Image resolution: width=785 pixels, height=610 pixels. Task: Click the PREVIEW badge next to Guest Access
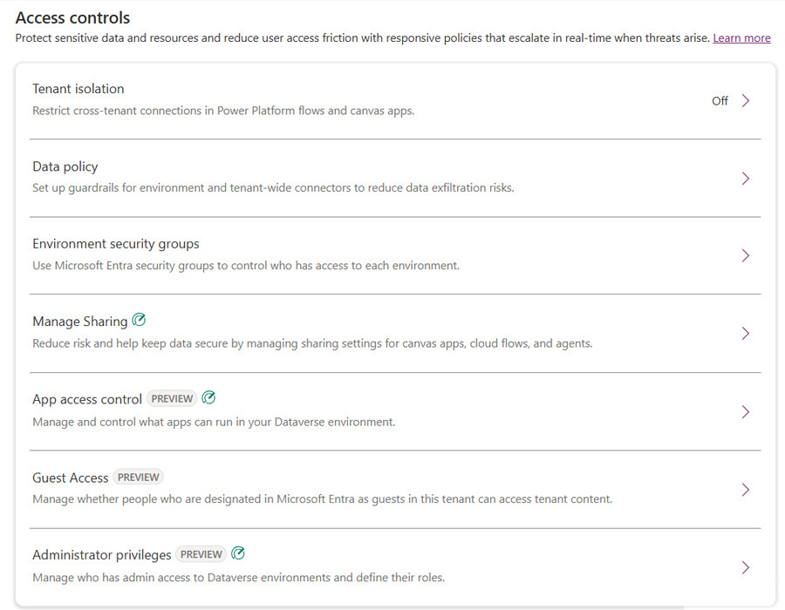click(x=138, y=477)
